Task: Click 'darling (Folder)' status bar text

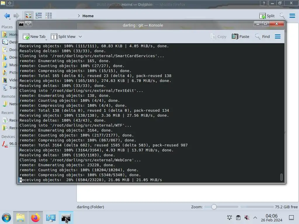Action: coord(91,207)
